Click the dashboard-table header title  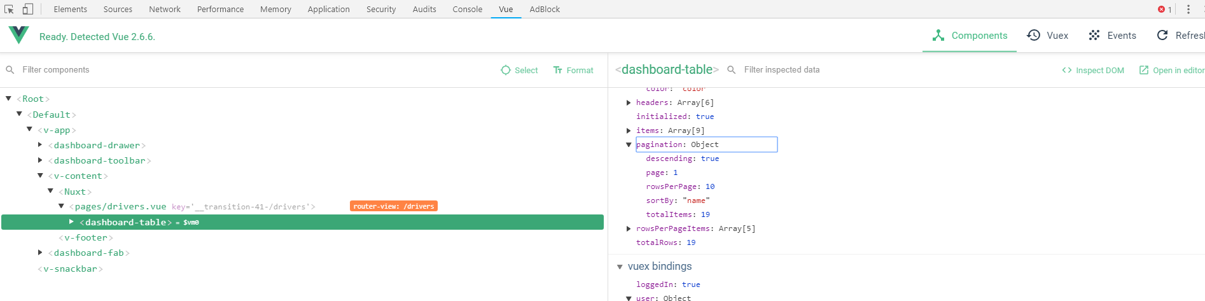[667, 69]
